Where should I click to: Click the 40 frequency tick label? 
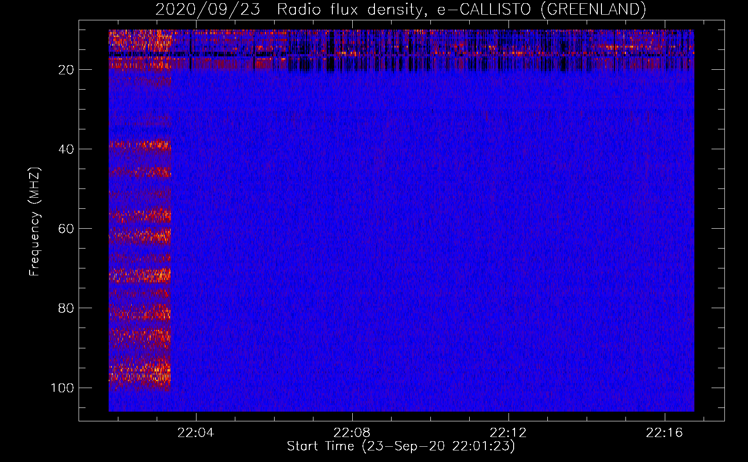point(66,149)
